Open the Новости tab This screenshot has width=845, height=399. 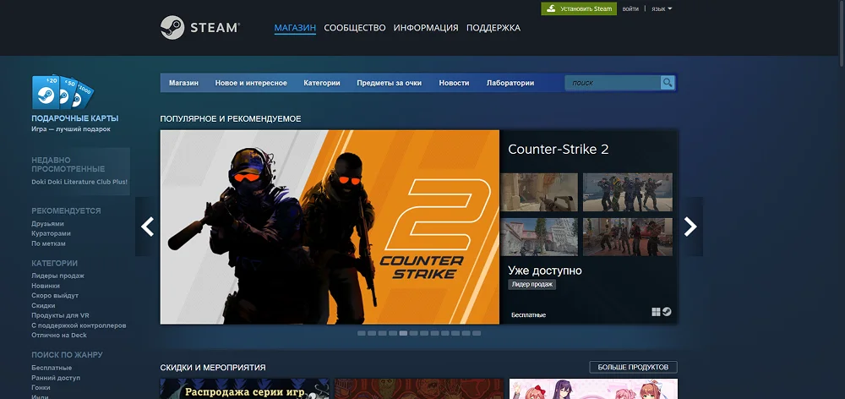coord(454,83)
